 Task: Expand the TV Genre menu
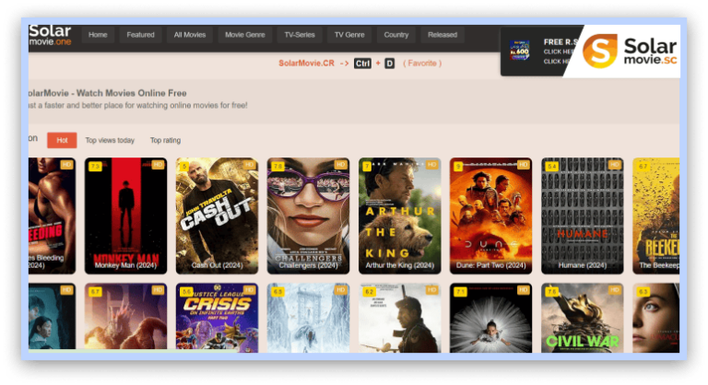tap(349, 35)
